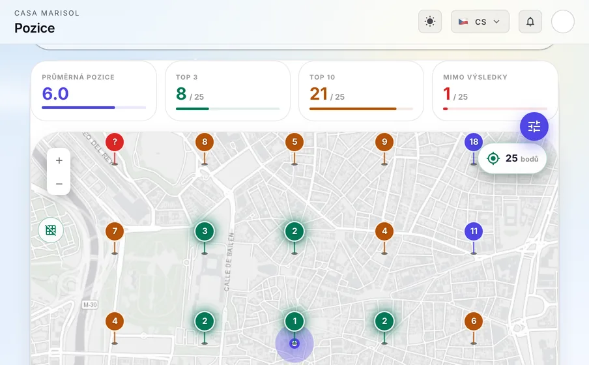Click the CASA MARISOL header text
The image size is (589, 365).
click(47, 13)
